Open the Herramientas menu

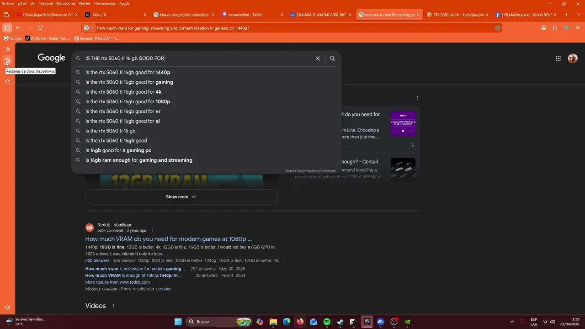coord(105,3)
